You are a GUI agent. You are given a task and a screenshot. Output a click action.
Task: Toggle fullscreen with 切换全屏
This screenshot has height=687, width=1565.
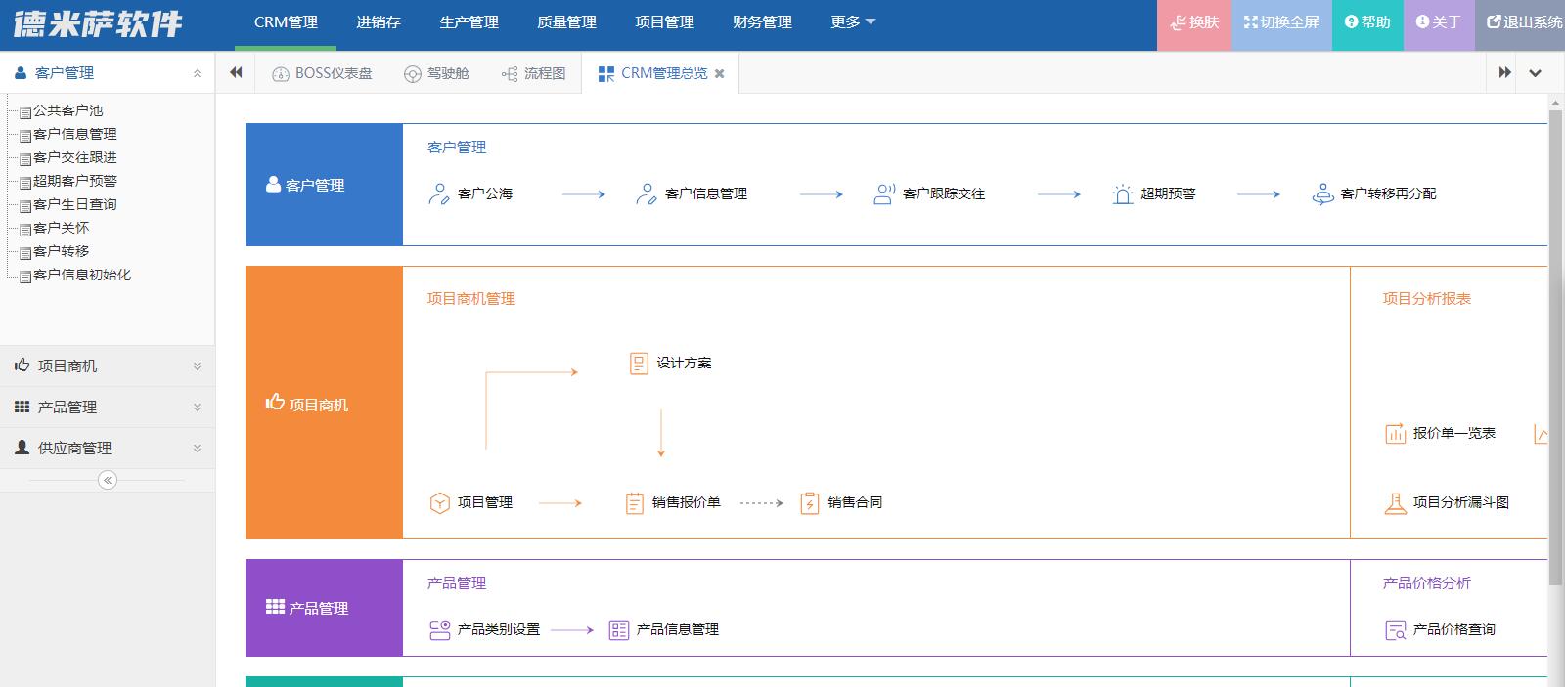(1281, 22)
